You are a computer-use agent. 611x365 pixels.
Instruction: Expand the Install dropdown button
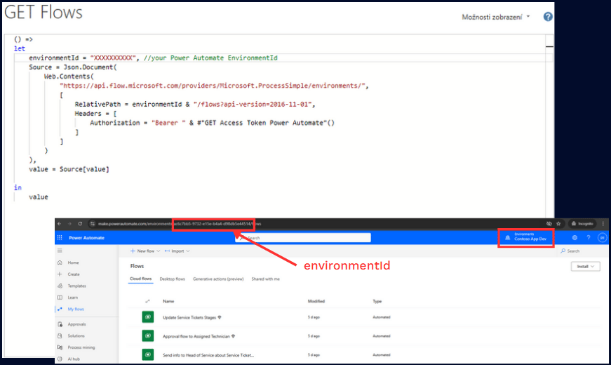click(586, 266)
